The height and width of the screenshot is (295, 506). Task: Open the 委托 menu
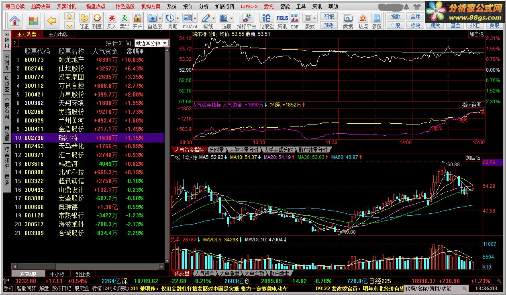pos(269,6)
